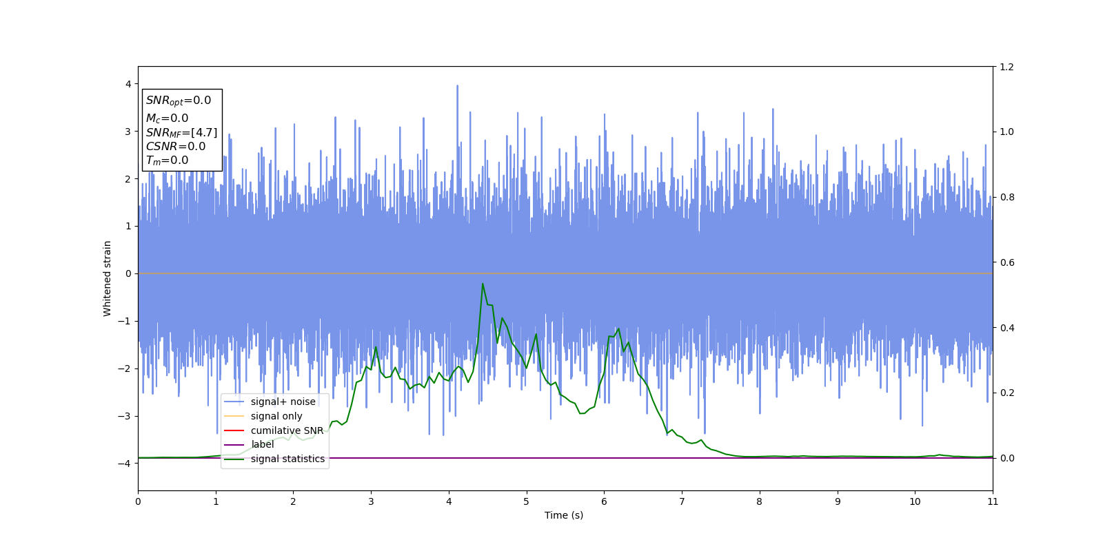
Task: Click the green 'signal statistics' legend line
Action: (234, 459)
